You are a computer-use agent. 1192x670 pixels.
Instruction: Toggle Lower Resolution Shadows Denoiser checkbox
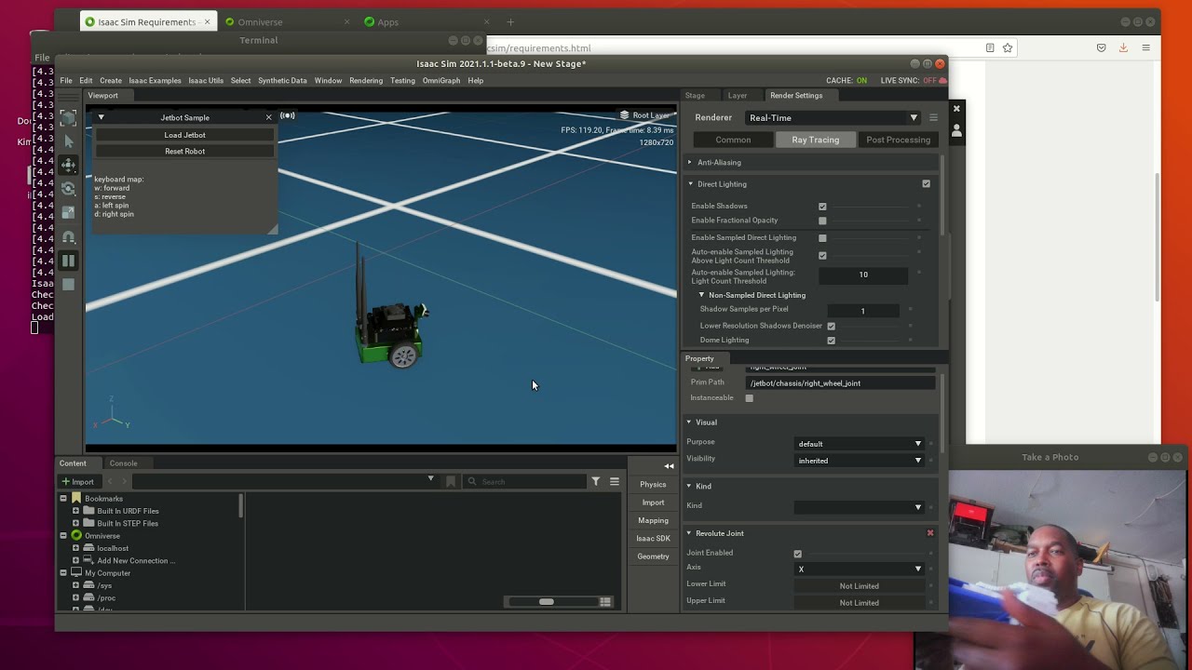click(x=832, y=326)
